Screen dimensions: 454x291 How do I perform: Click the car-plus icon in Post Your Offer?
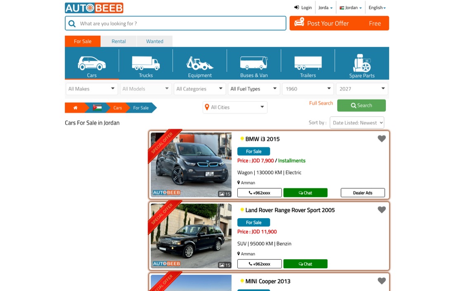click(299, 22)
